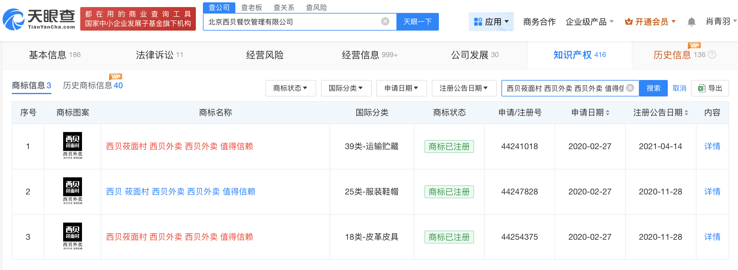The width and height of the screenshot is (738, 270).
Task: Click the help icon beside 历史信息
Action: tap(712, 55)
